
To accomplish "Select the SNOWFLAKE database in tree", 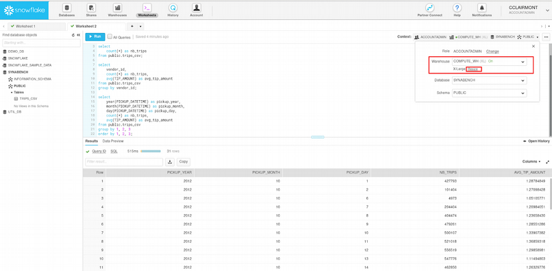I will [x=18, y=58].
